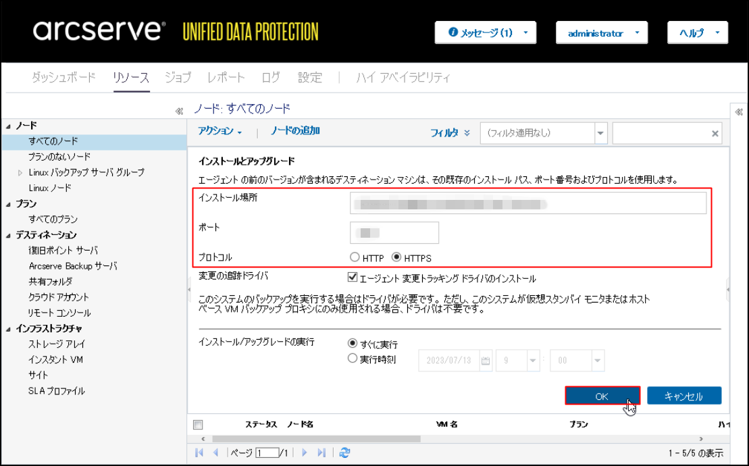Image resolution: width=749 pixels, height=466 pixels.
Task: Click the キャンセル button
Action: click(684, 396)
